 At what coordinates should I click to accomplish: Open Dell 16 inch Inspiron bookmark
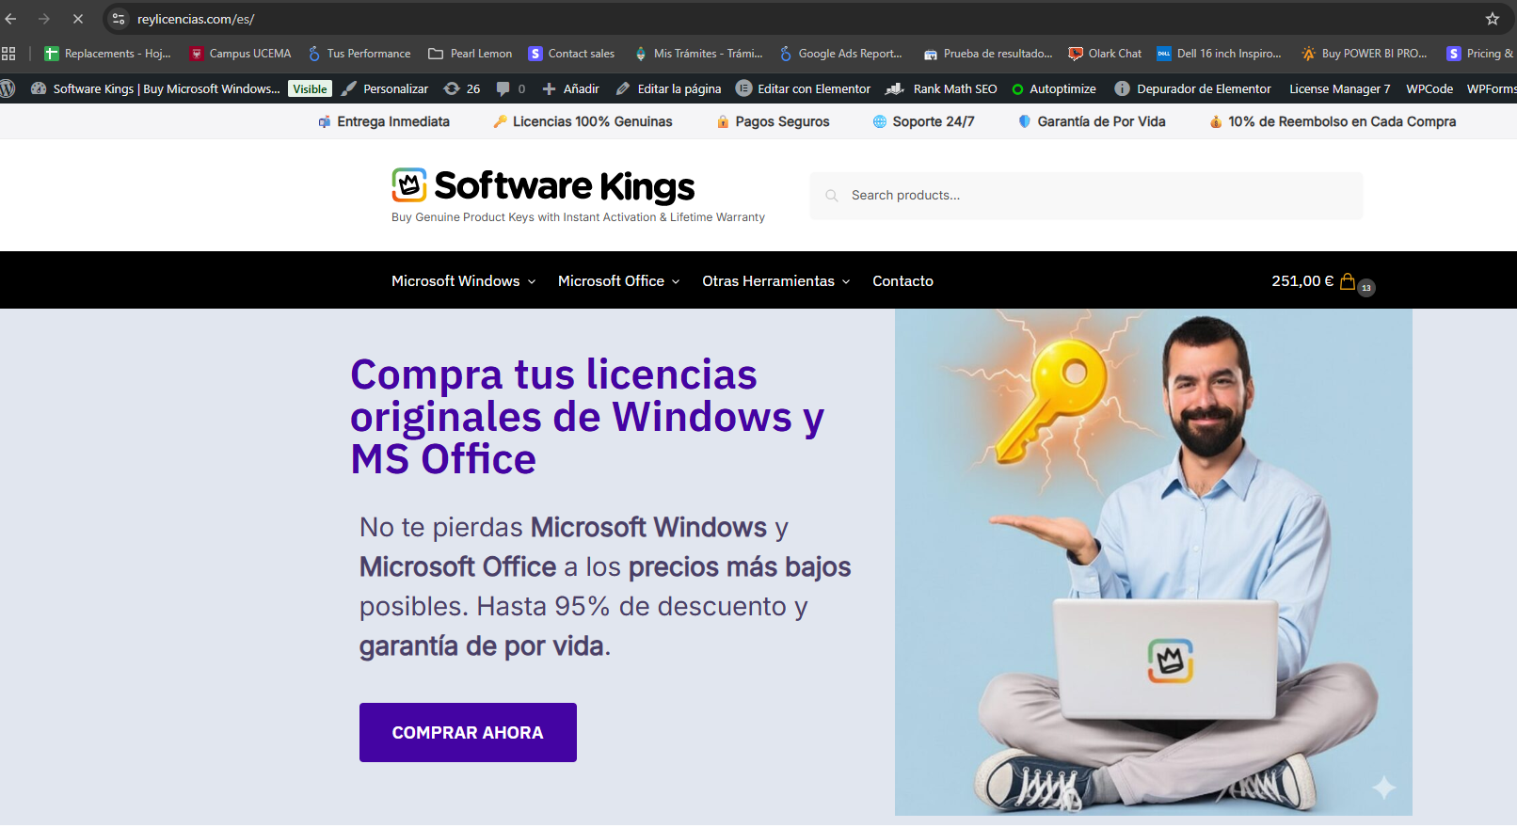1220,54
